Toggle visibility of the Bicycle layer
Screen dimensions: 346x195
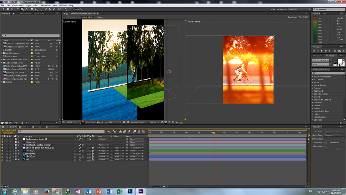2,154
